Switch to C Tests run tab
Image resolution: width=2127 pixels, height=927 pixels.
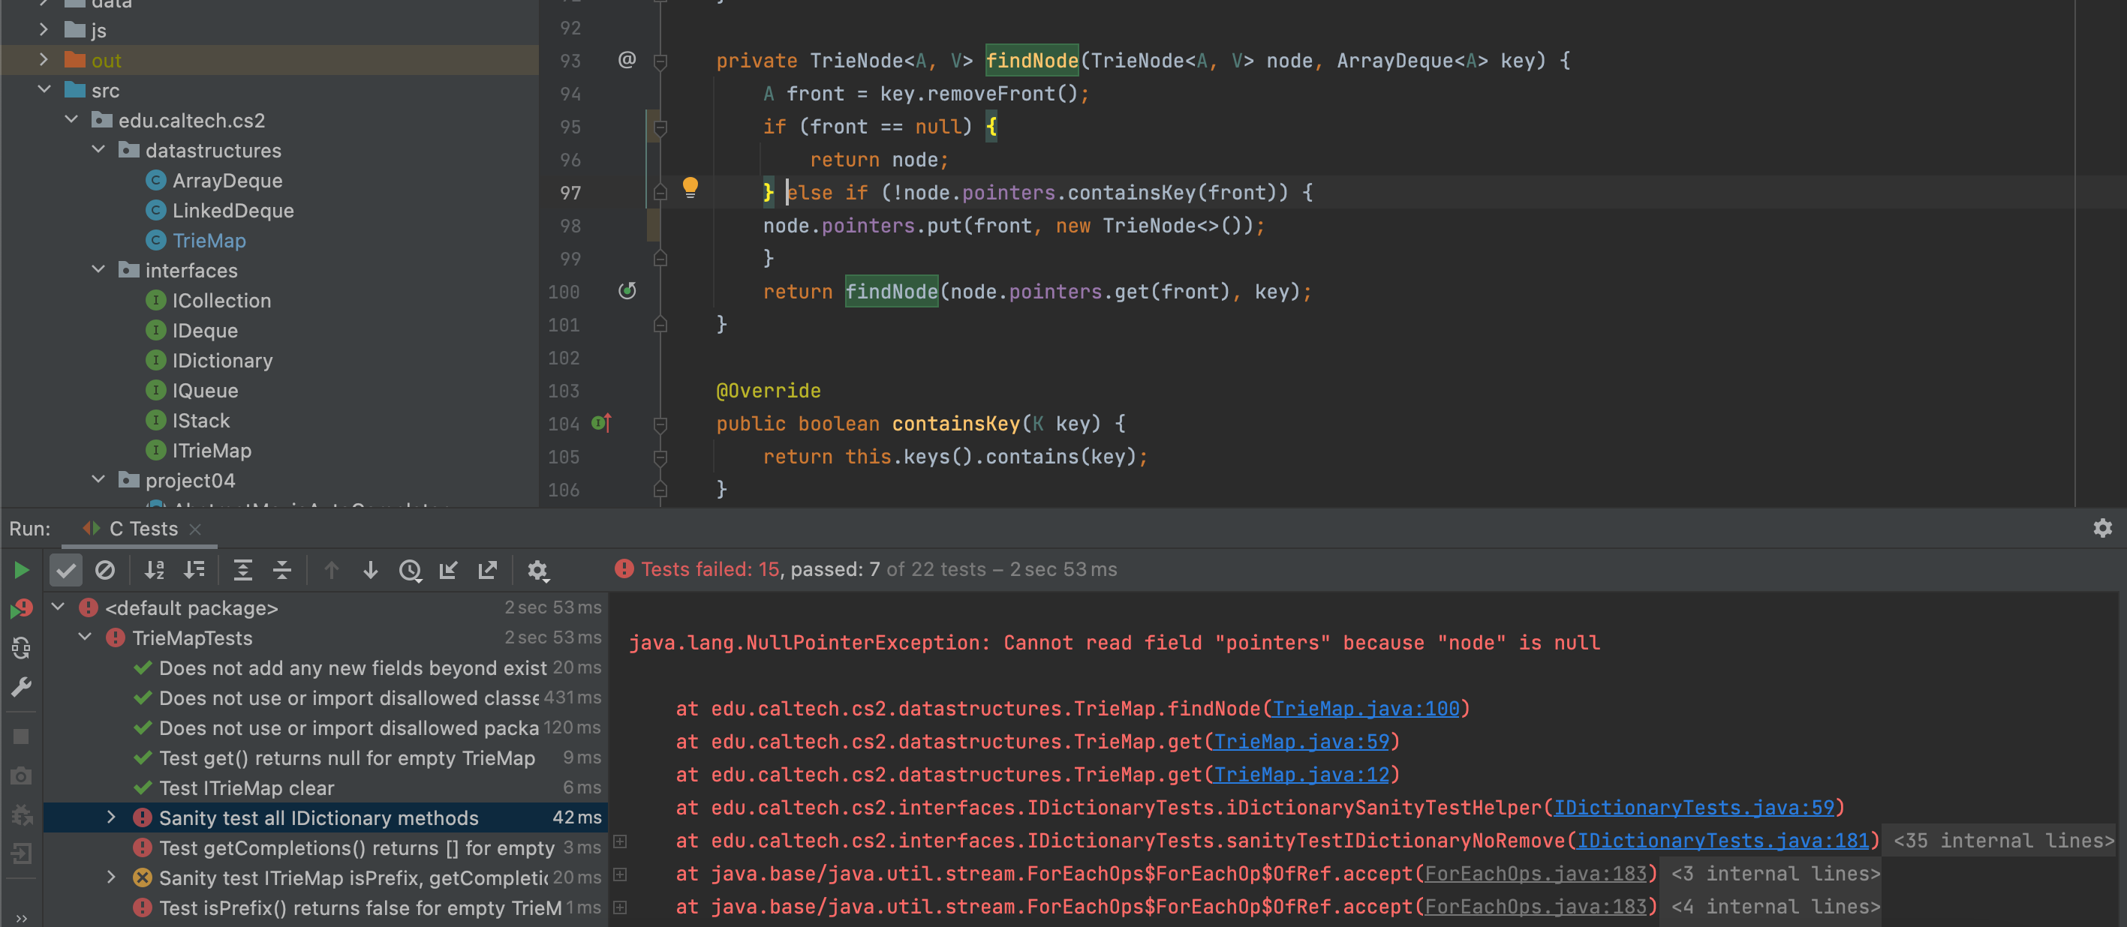click(x=143, y=529)
